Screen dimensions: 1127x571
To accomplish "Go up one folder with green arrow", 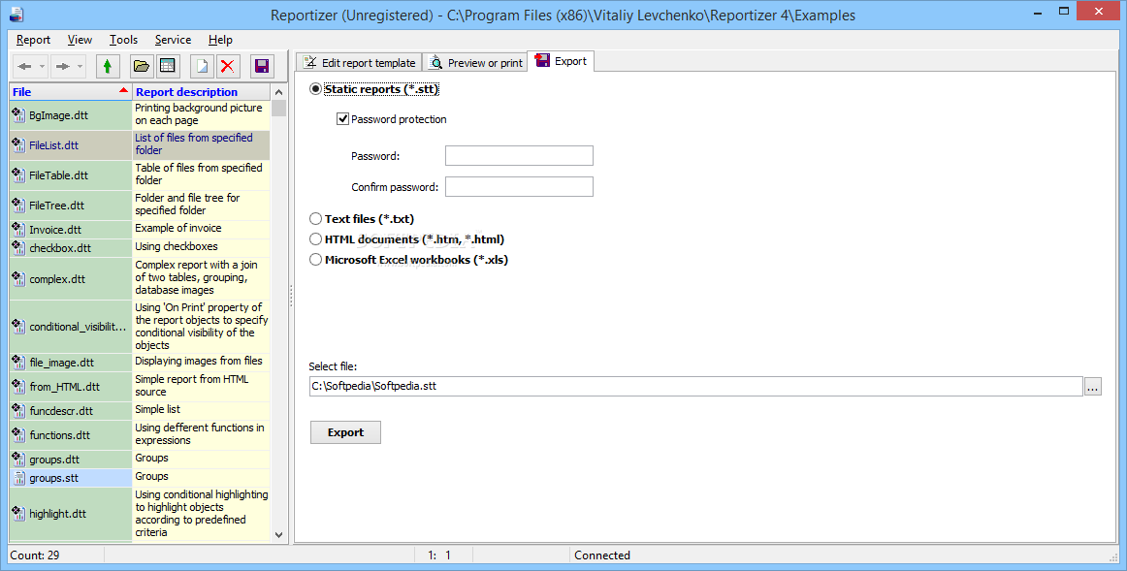I will (107, 67).
